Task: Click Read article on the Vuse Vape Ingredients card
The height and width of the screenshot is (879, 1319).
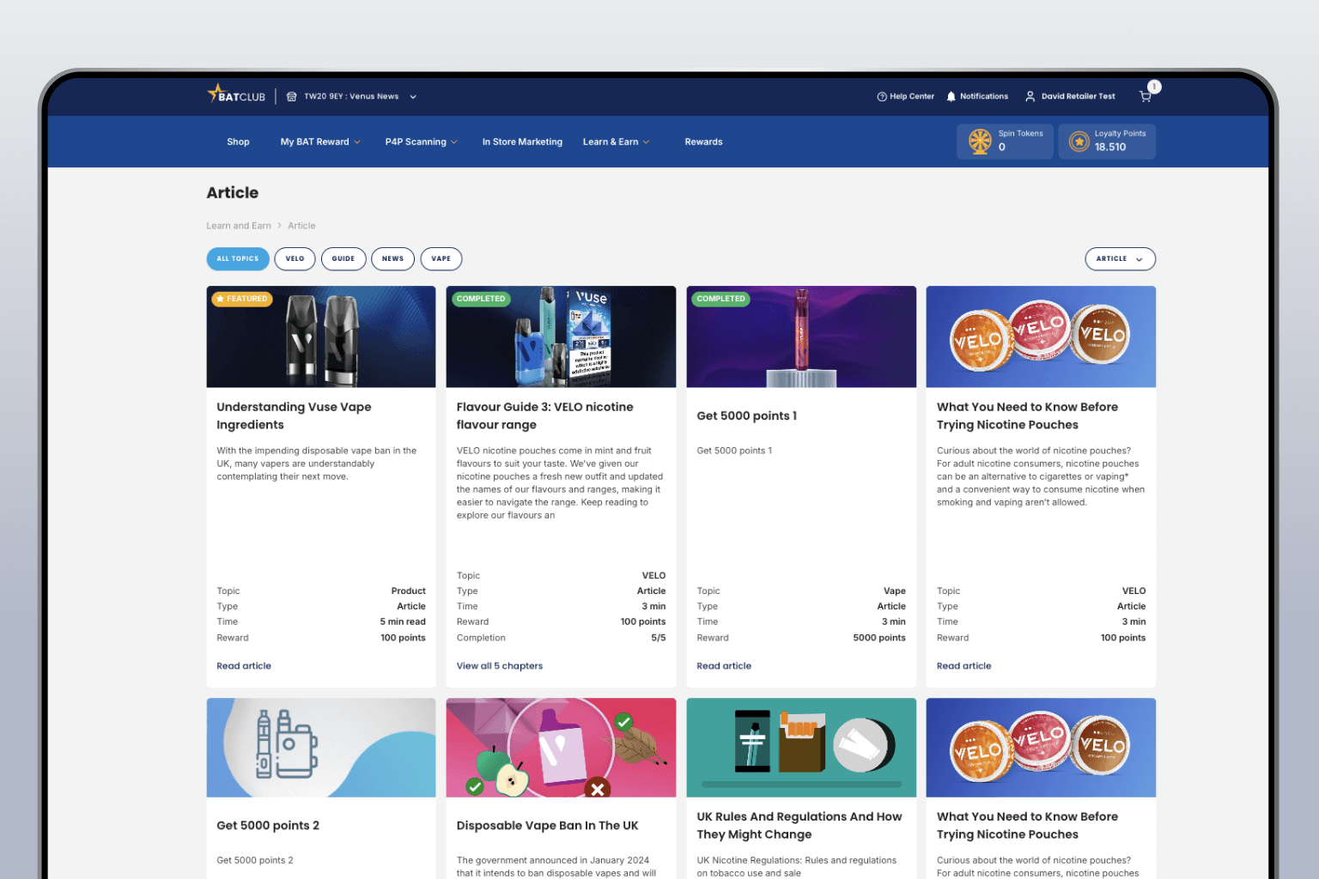Action: pos(244,666)
